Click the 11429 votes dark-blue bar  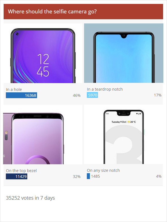coord(16,177)
